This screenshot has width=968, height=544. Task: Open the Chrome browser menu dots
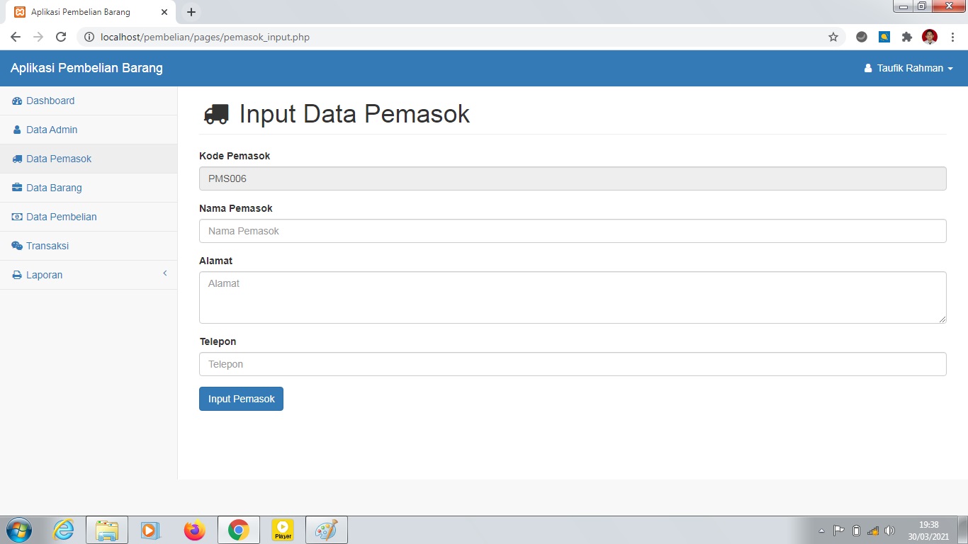(952, 37)
